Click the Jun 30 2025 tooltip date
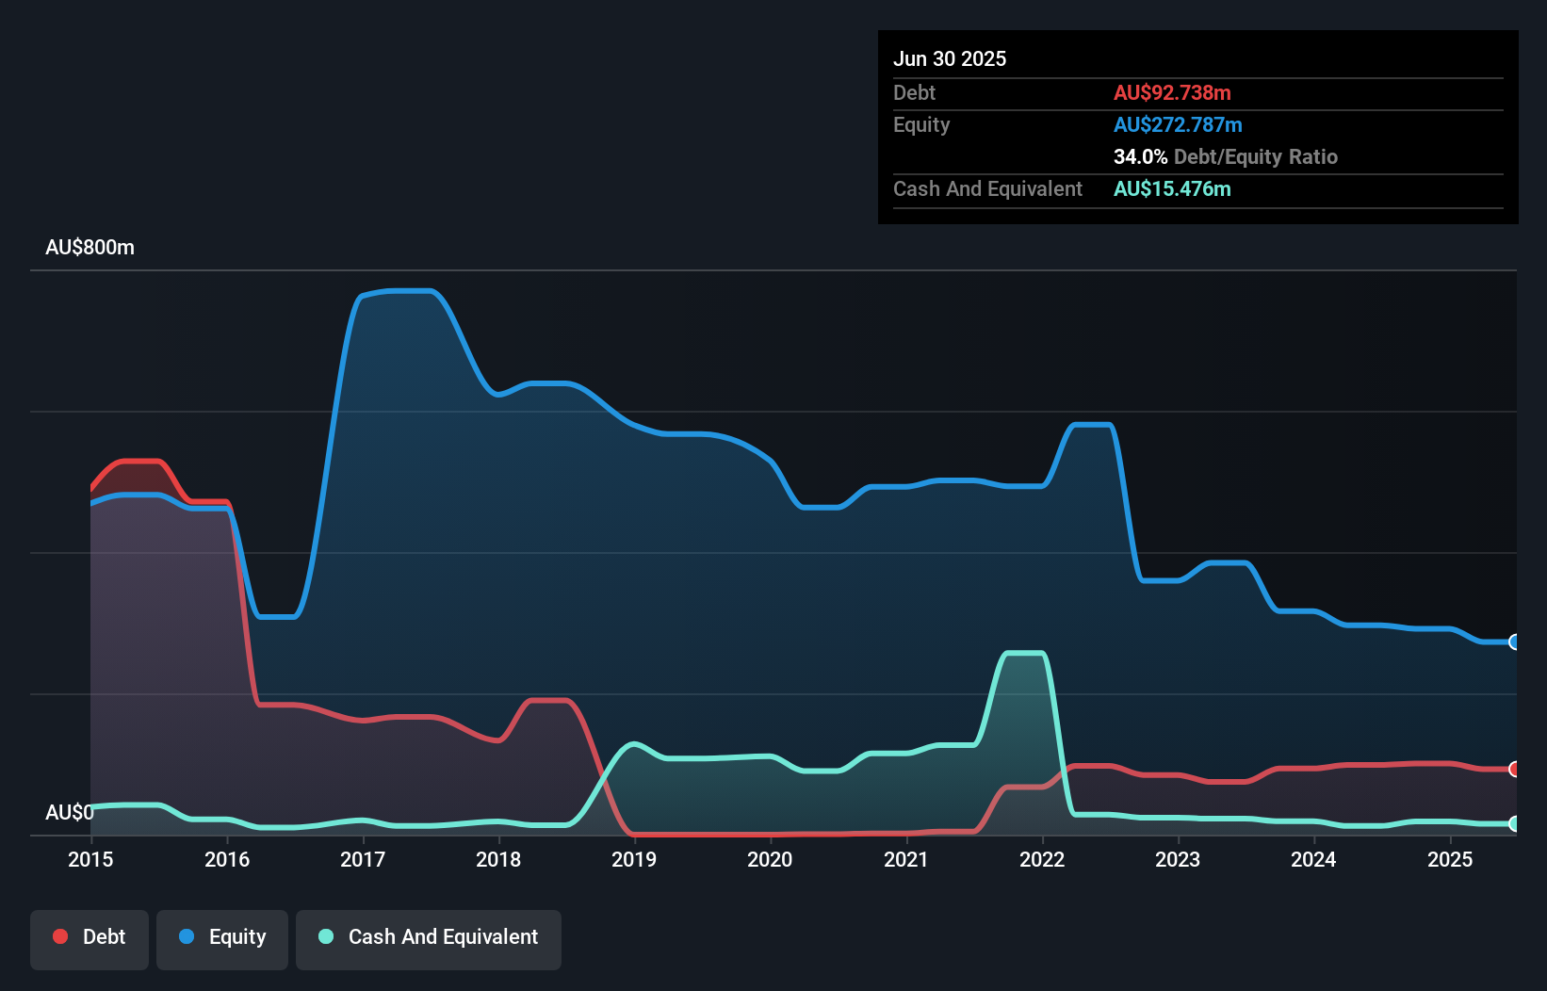 (950, 58)
